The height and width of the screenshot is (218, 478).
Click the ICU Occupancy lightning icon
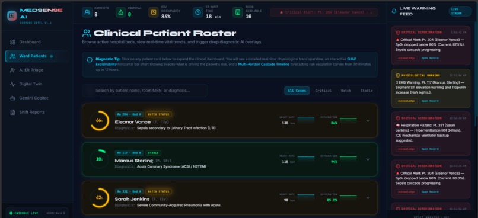154,12
